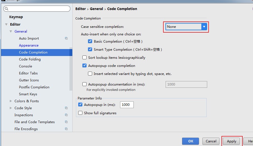
Task: Click the icon beside File and Code Templates
Action: [66, 122]
